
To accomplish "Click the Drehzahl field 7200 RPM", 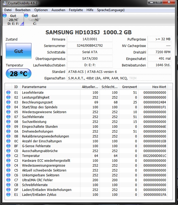I will tap(160, 52).
